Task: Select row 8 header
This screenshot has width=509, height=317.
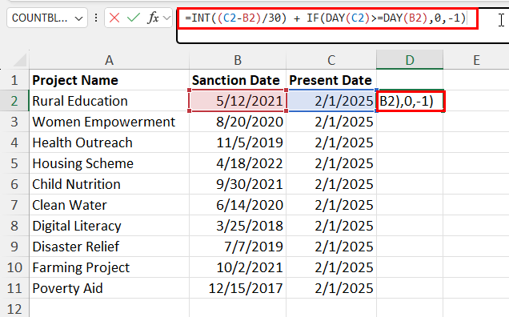Action: tap(14, 226)
